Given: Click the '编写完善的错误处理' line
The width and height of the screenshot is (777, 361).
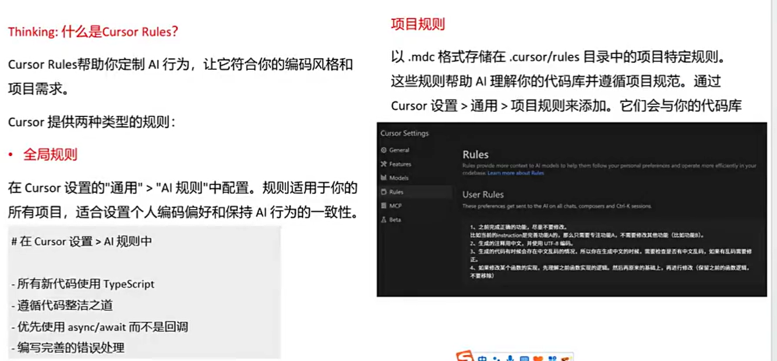Looking at the screenshot, I should pyautogui.click(x=68, y=348).
